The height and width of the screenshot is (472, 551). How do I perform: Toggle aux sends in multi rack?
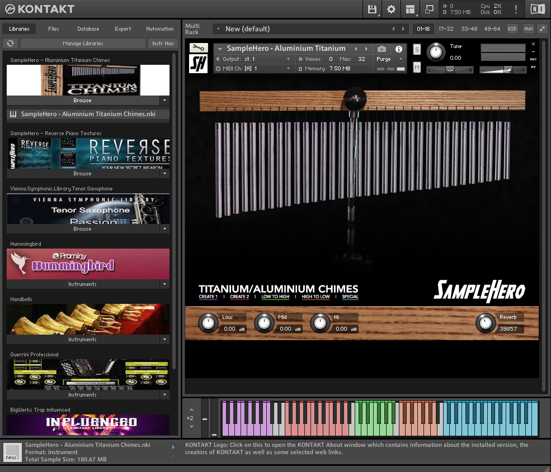click(x=529, y=29)
